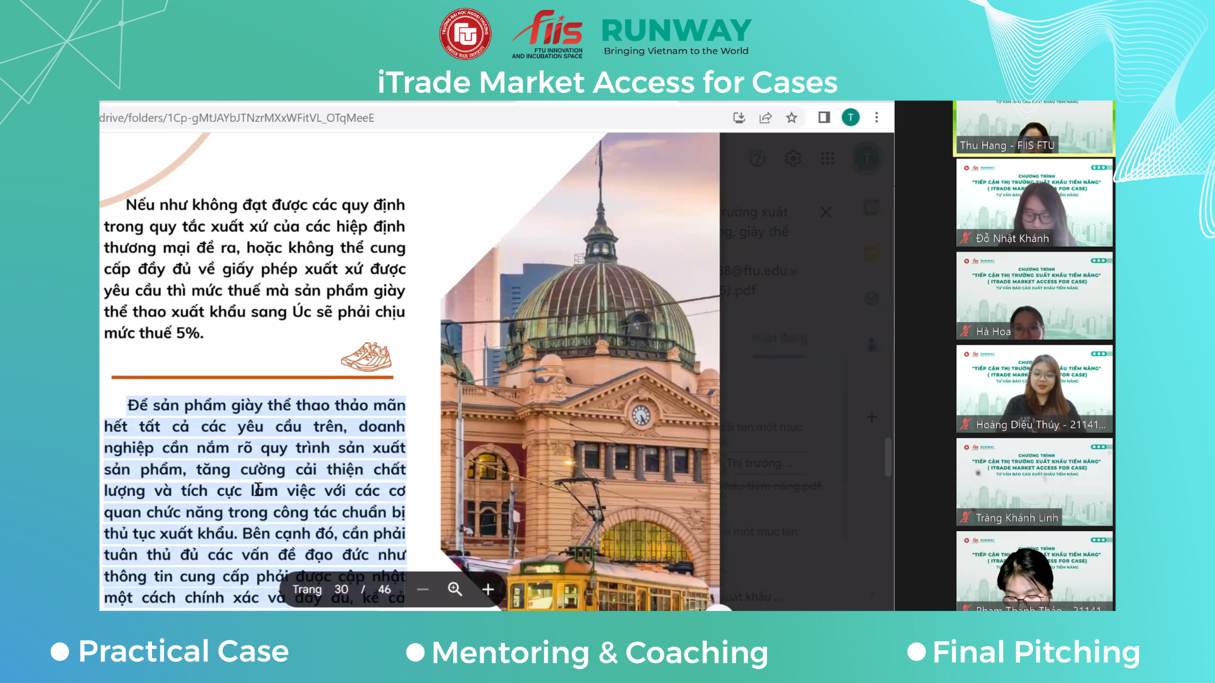Click paragraph starting "Nếu như không đạt được"
This screenshot has height=683, width=1215.
pyautogui.click(x=254, y=269)
